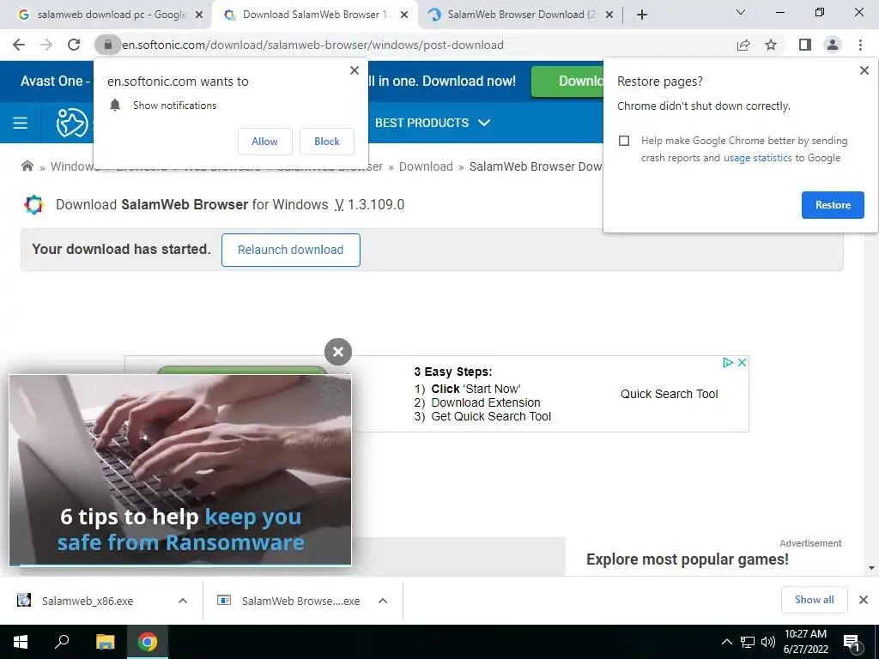Click taskbar clock showing 10:27 AM
This screenshot has width=879, height=659.
pyautogui.click(x=805, y=642)
